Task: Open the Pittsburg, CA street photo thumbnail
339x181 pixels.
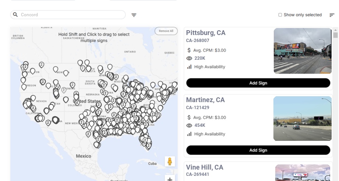Action: [x=303, y=51]
